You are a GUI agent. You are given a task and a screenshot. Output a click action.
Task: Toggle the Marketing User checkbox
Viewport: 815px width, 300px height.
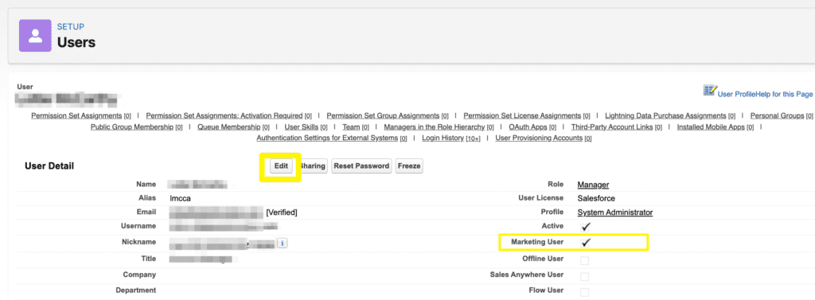click(586, 242)
